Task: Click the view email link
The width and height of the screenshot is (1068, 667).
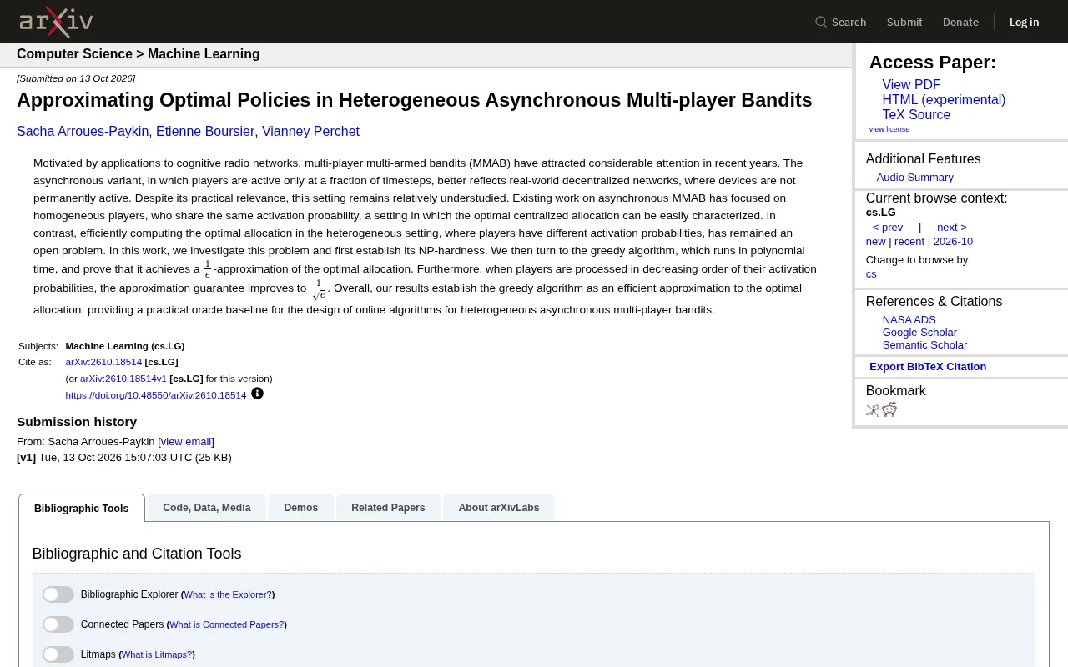Action: pyautogui.click(x=186, y=442)
